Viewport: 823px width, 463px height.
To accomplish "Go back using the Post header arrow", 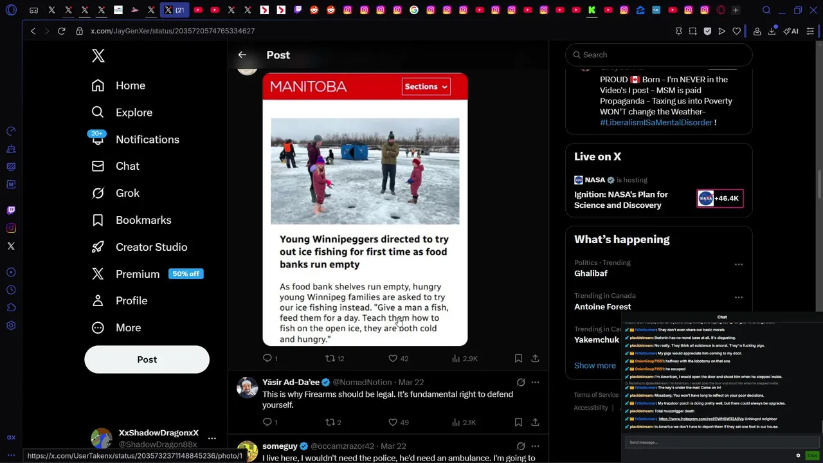I will 242,55.
